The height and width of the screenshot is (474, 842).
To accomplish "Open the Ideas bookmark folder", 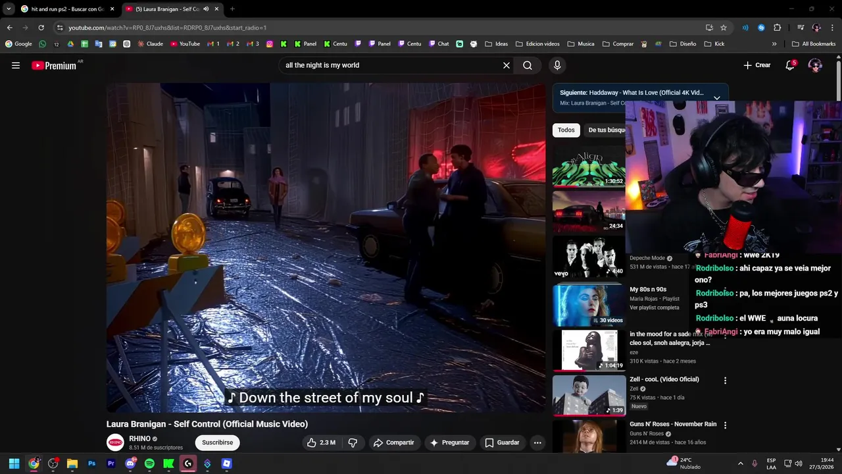I will (x=497, y=44).
